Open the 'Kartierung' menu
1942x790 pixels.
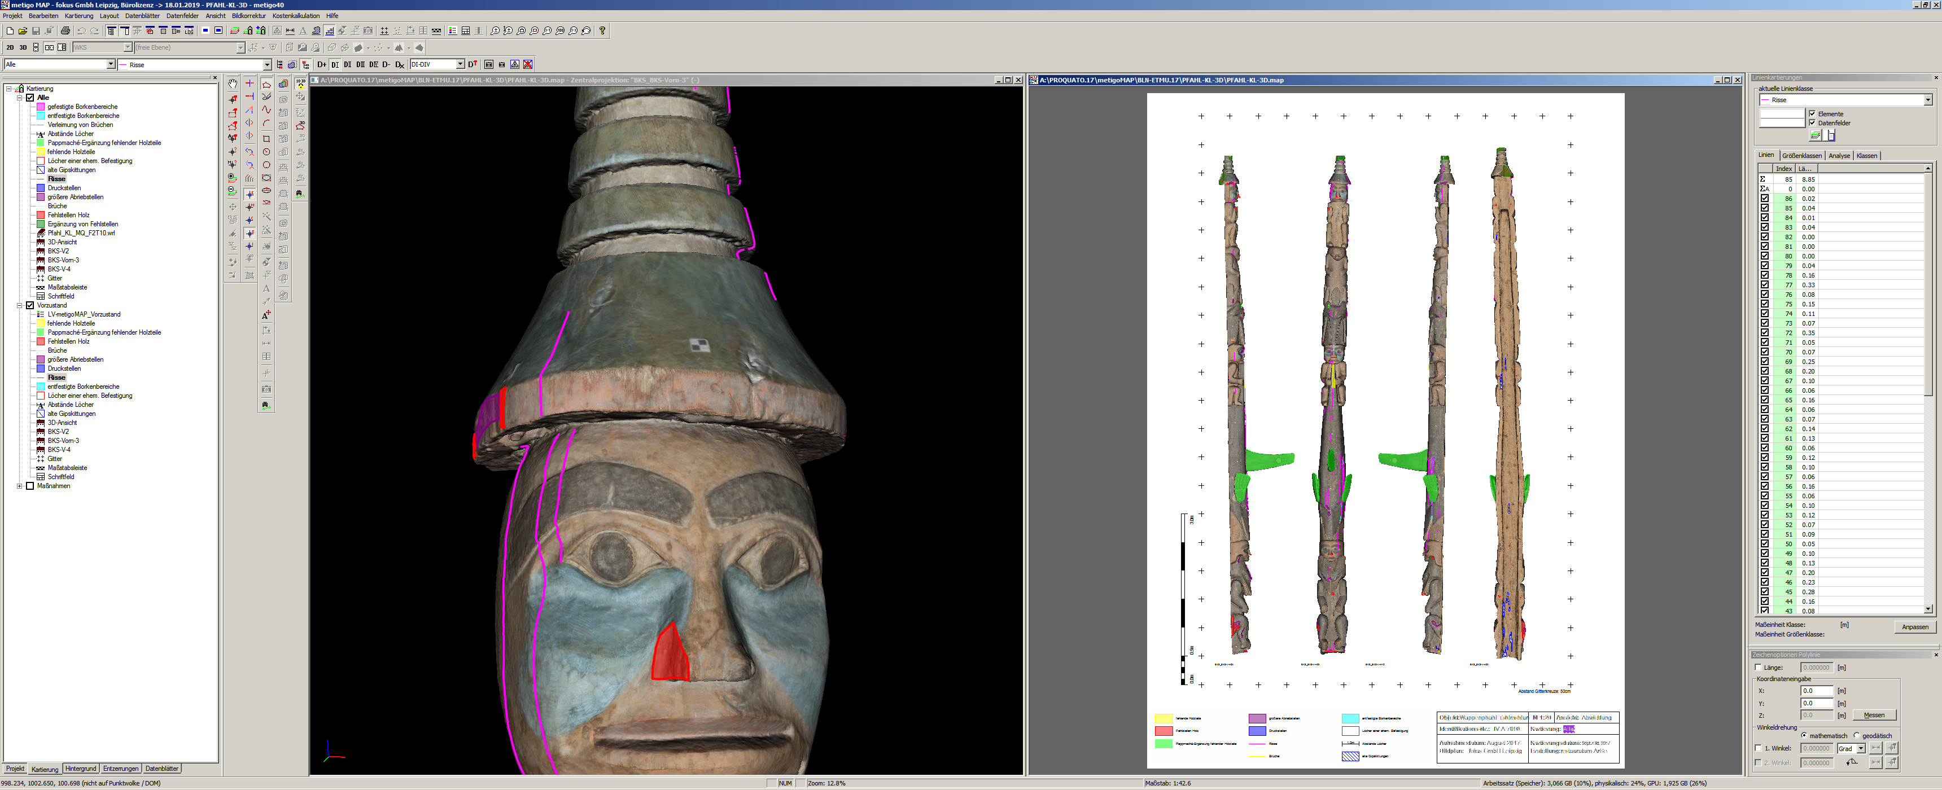coord(79,16)
